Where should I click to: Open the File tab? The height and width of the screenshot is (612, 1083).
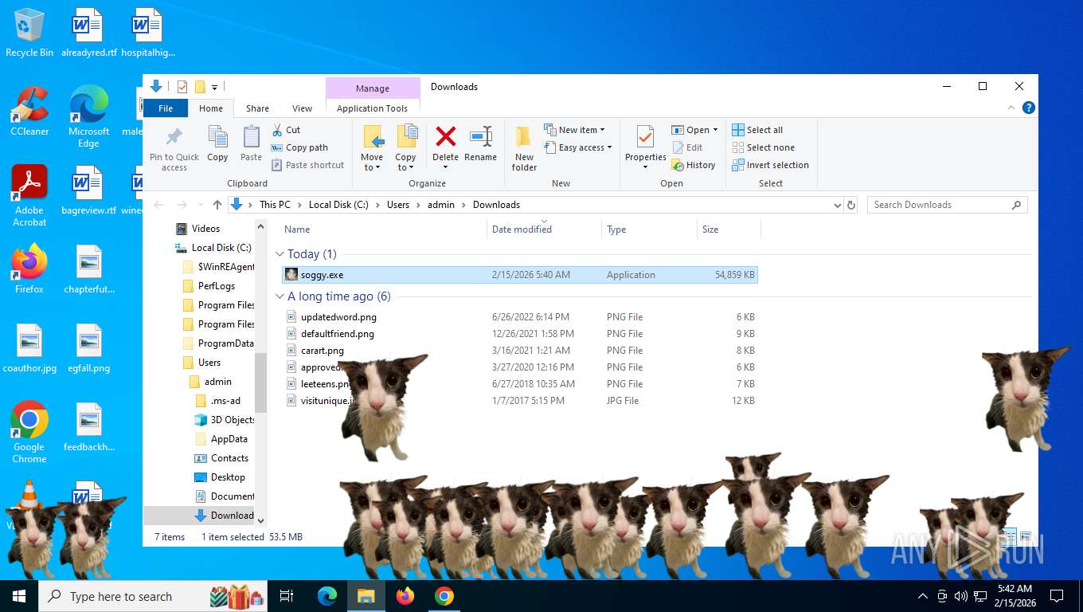click(166, 108)
